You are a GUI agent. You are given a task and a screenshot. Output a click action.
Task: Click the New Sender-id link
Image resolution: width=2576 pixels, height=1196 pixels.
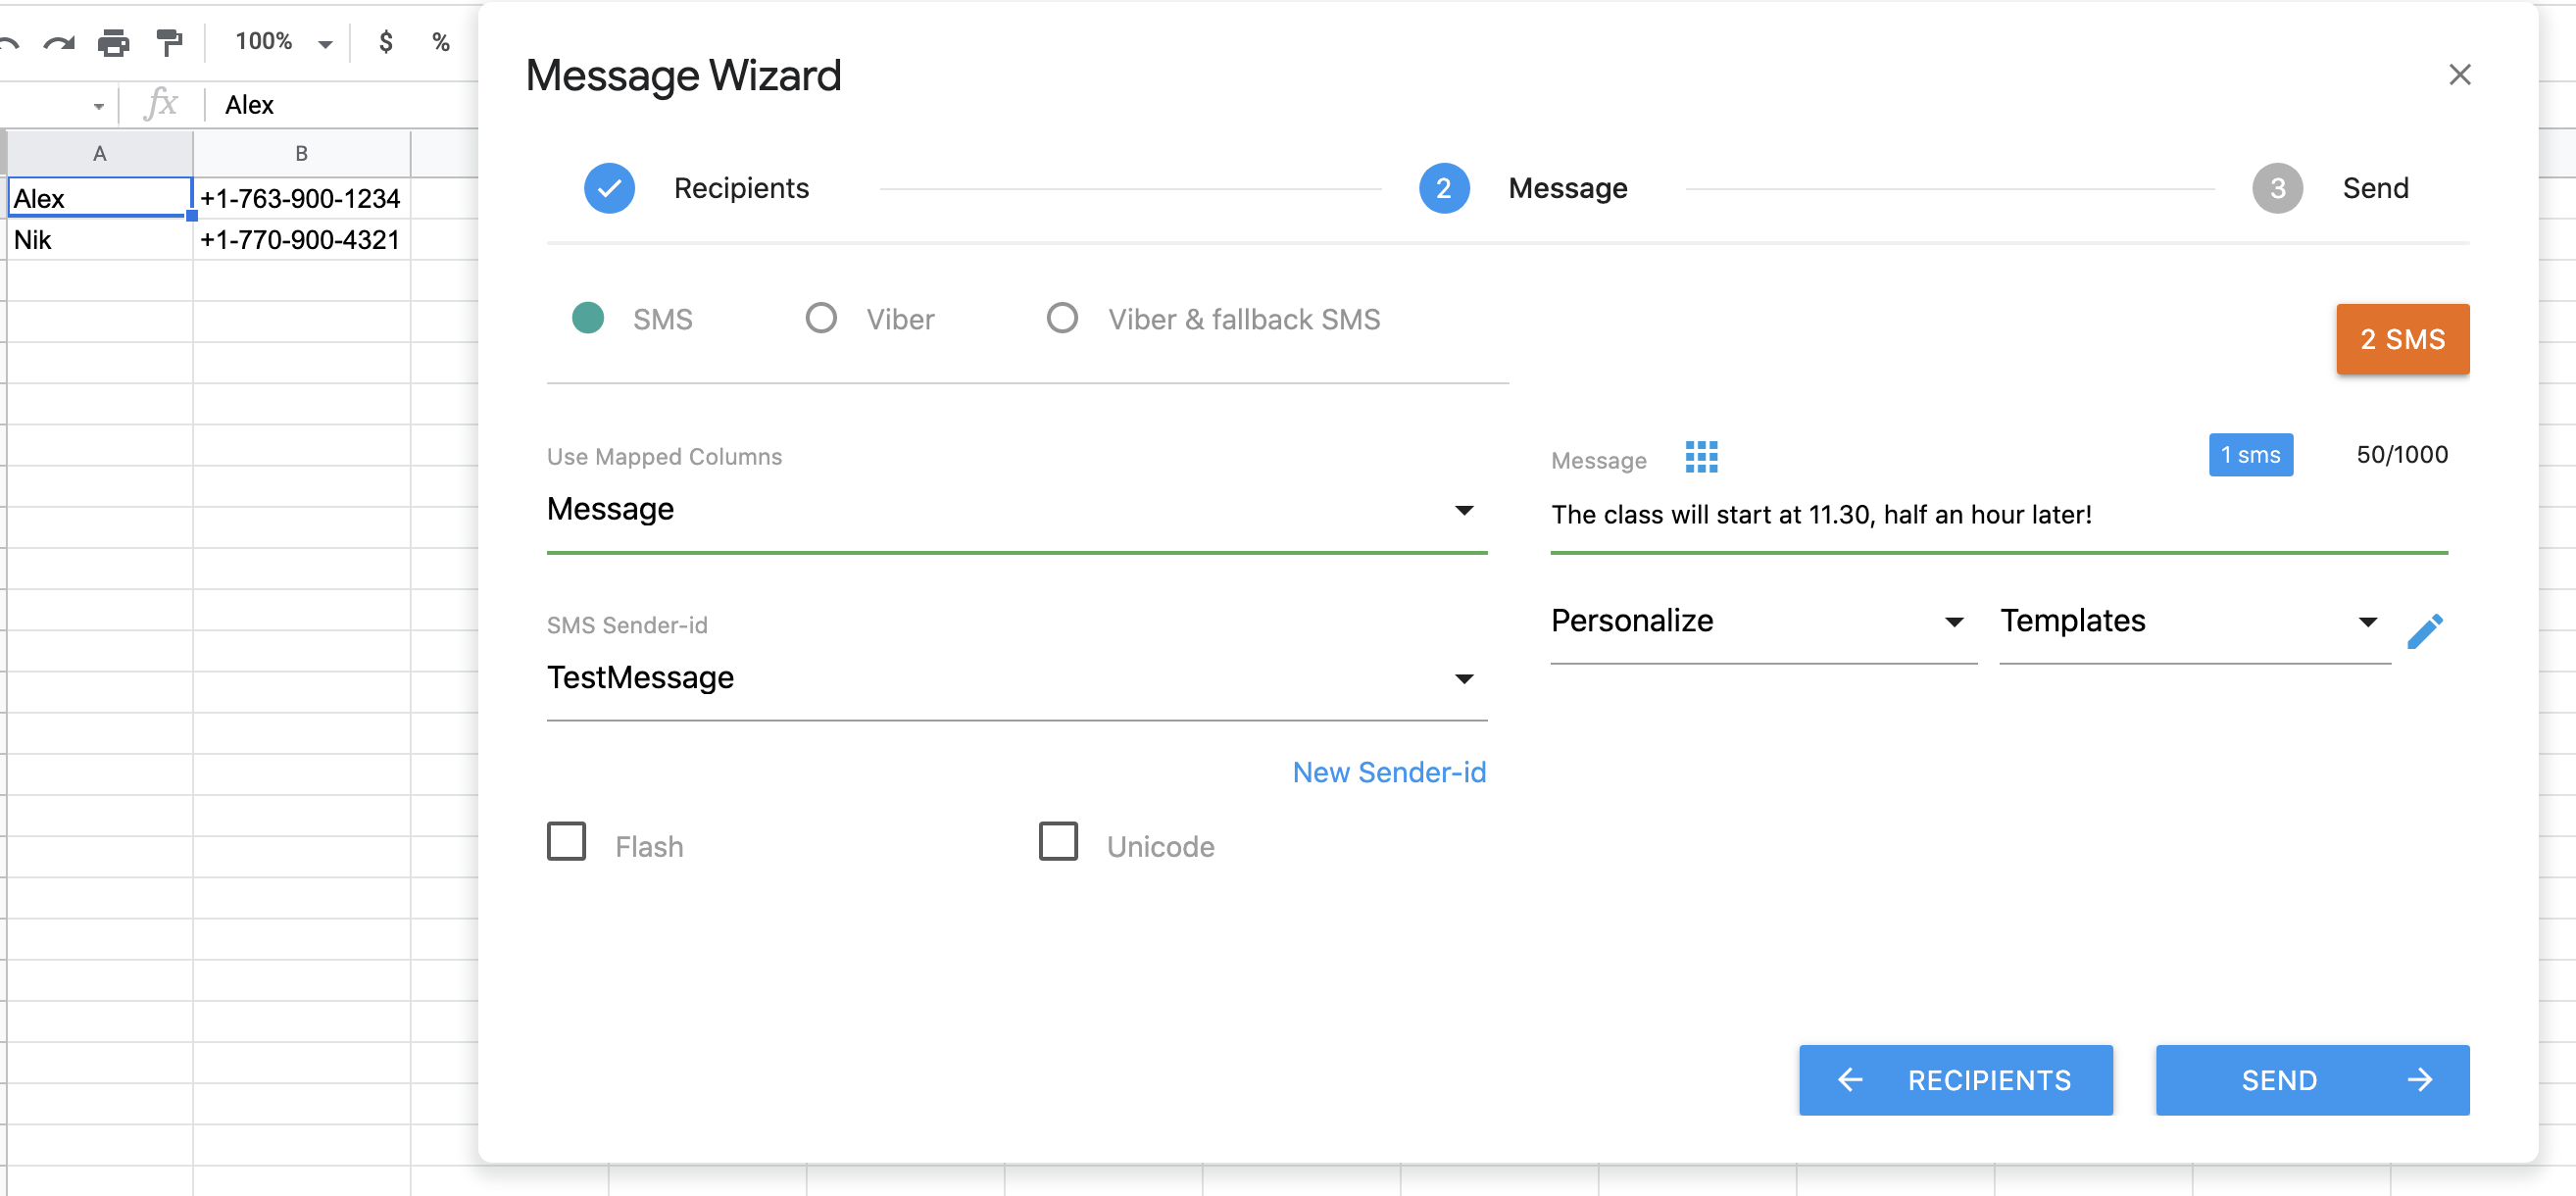(x=1389, y=771)
